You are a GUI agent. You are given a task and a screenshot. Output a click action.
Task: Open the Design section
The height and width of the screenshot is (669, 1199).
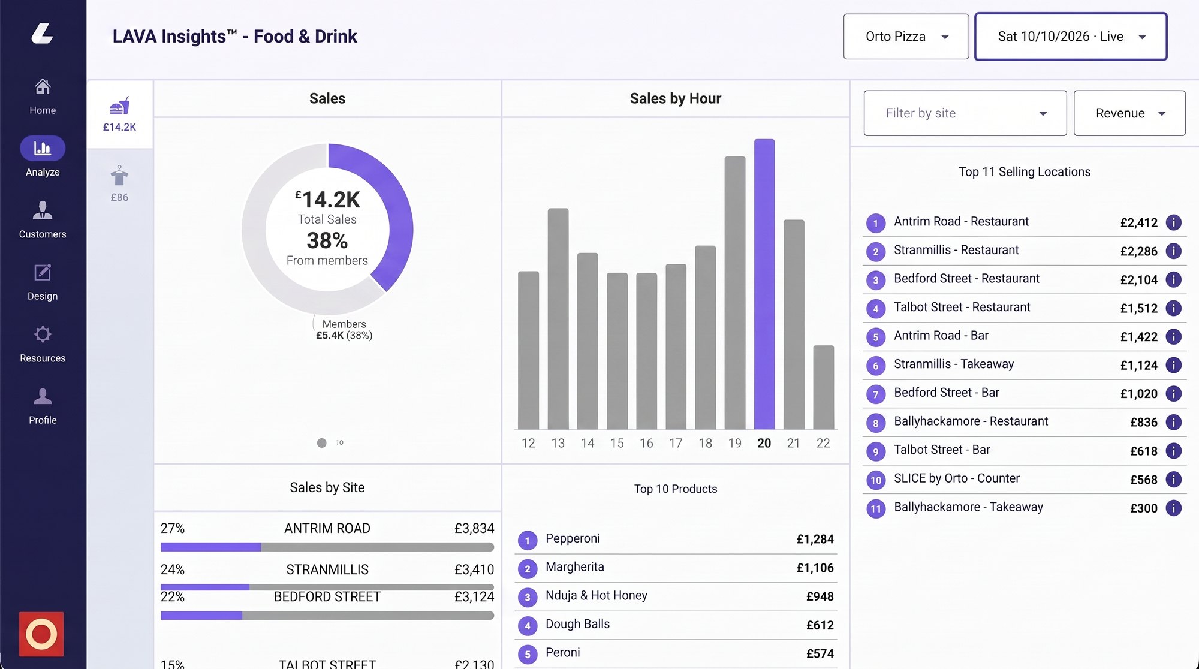(43, 282)
